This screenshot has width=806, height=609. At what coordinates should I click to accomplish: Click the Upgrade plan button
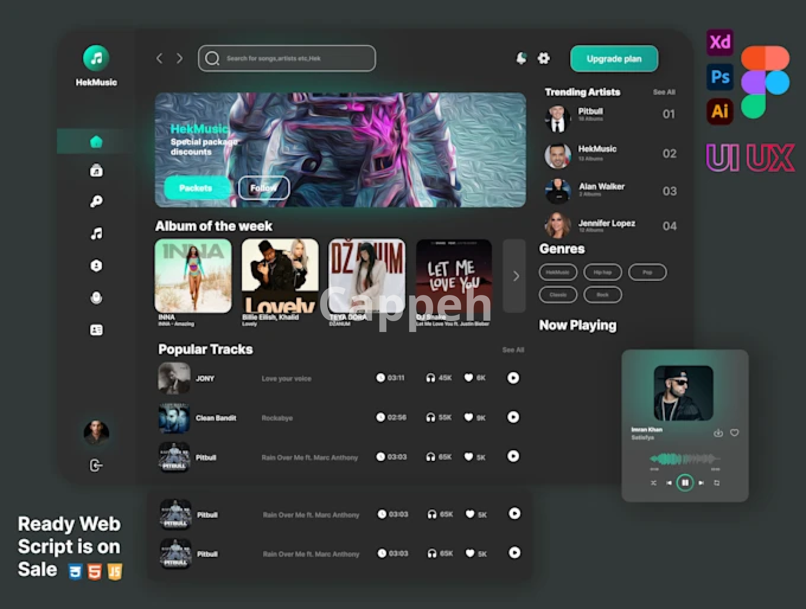pos(614,59)
